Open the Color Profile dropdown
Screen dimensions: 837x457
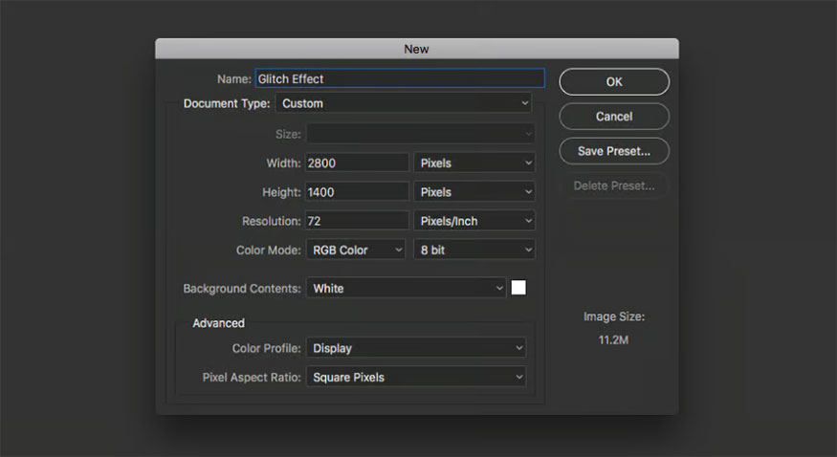click(416, 349)
